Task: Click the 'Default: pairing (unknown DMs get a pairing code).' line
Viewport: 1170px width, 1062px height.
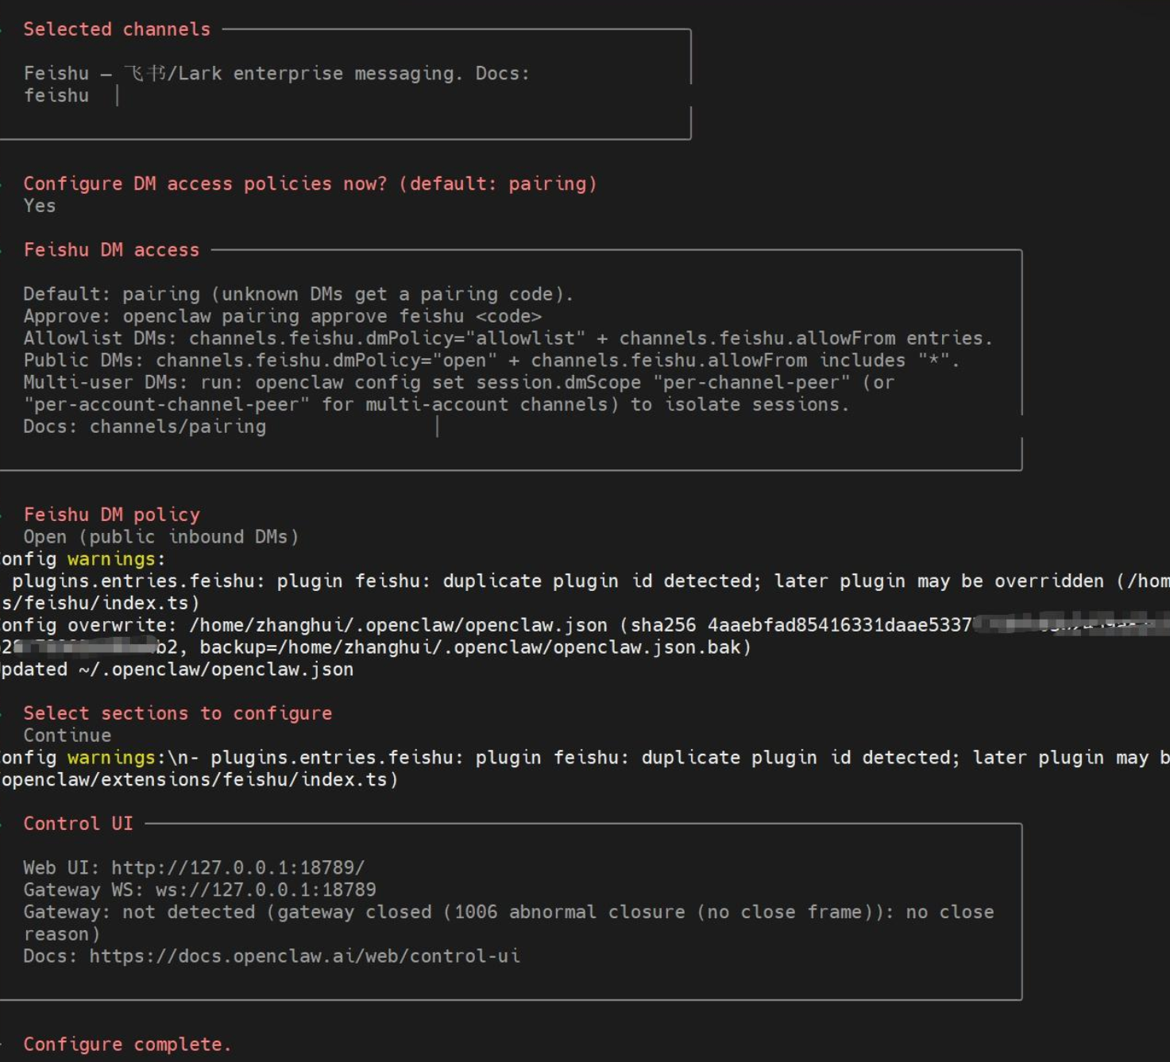Action: pyautogui.click(x=298, y=295)
